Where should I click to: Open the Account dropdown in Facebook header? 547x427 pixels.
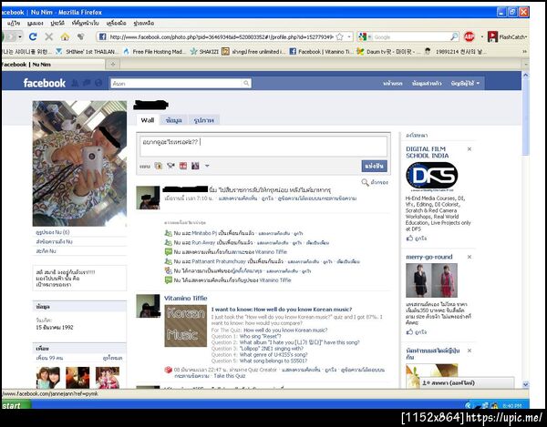point(465,83)
